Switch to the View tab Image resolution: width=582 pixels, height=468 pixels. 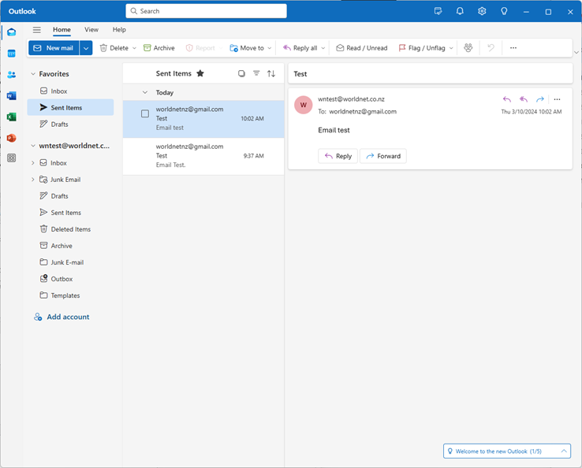pyautogui.click(x=91, y=30)
